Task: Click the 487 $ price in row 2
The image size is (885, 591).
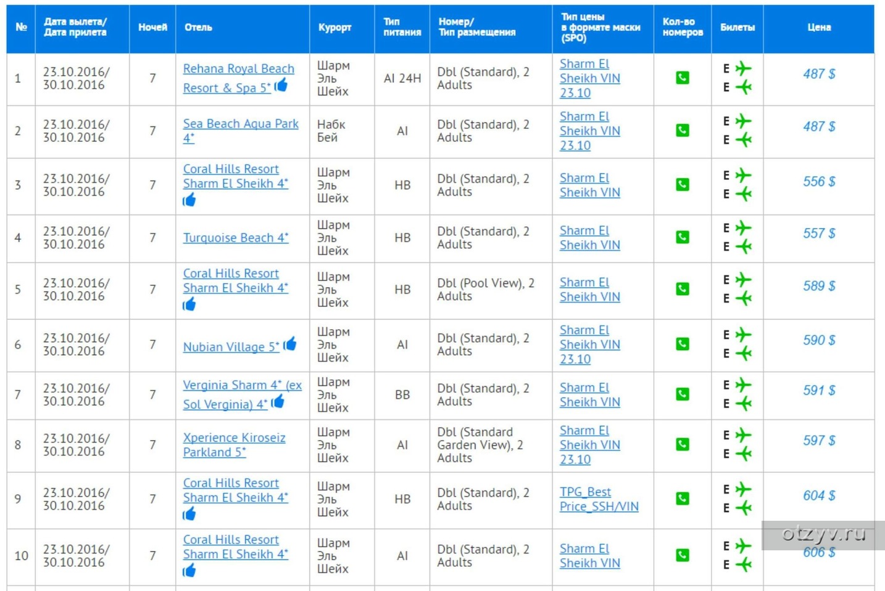Action: click(x=819, y=126)
